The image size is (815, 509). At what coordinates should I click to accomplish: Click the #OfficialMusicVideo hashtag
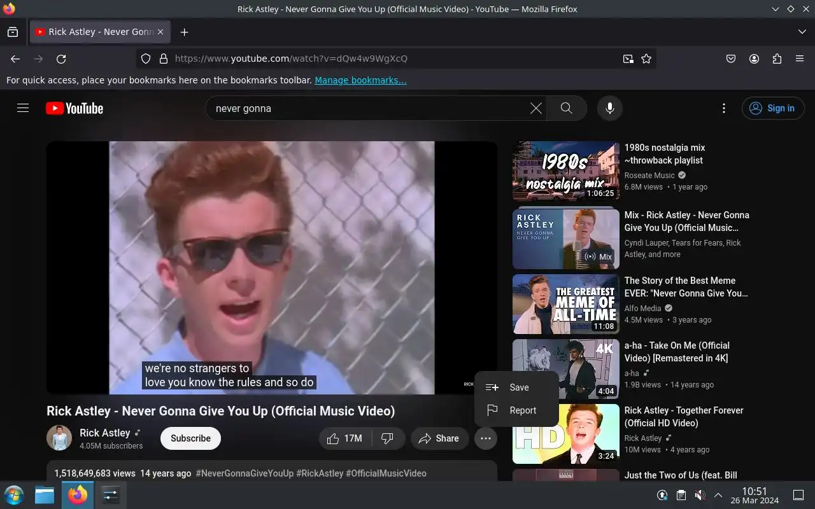coord(386,473)
